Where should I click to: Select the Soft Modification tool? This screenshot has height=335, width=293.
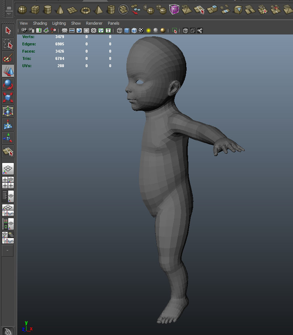(8, 124)
